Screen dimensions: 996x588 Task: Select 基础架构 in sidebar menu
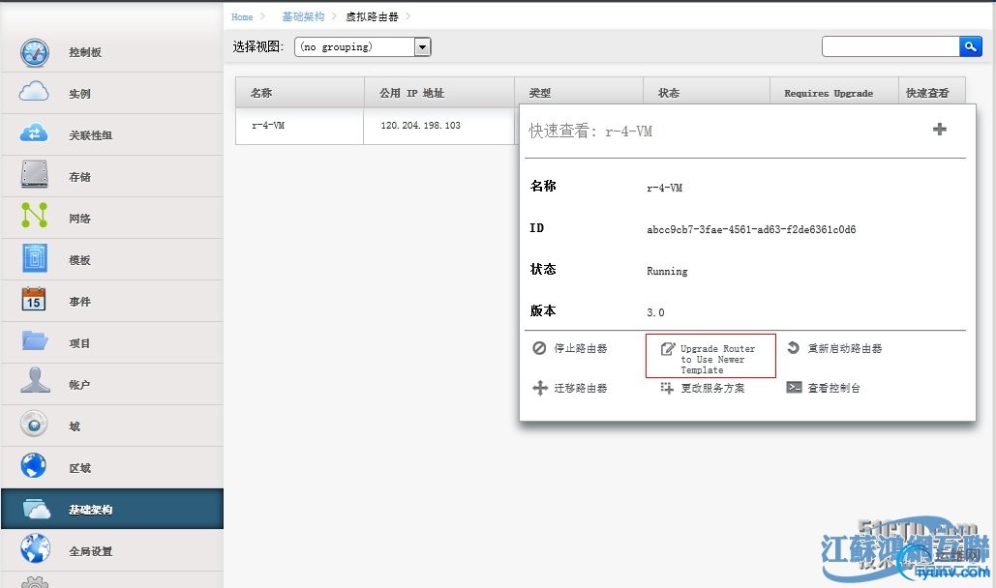tap(112, 510)
